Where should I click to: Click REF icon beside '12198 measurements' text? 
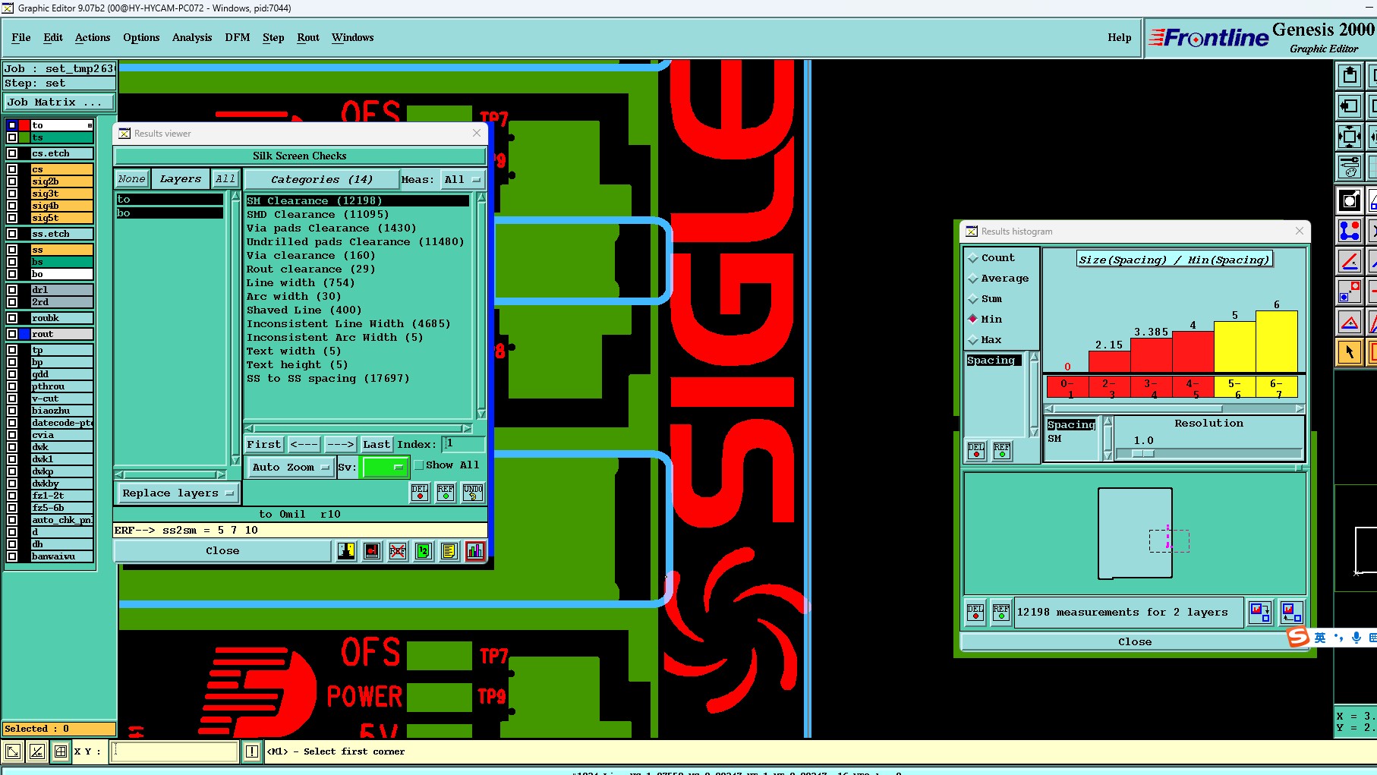coord(1001,612)
